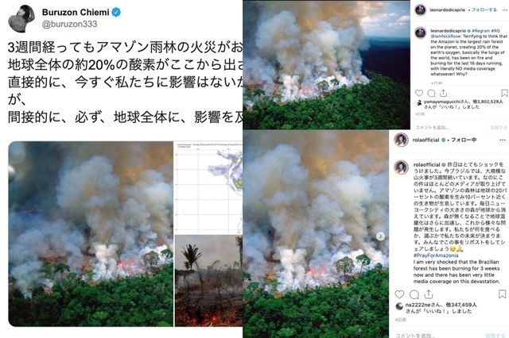Image resolution: width=509 pixels, height=338 pixels.
Task: Click comment bubble on the rolaofficial post
Action: coord(414,294)
